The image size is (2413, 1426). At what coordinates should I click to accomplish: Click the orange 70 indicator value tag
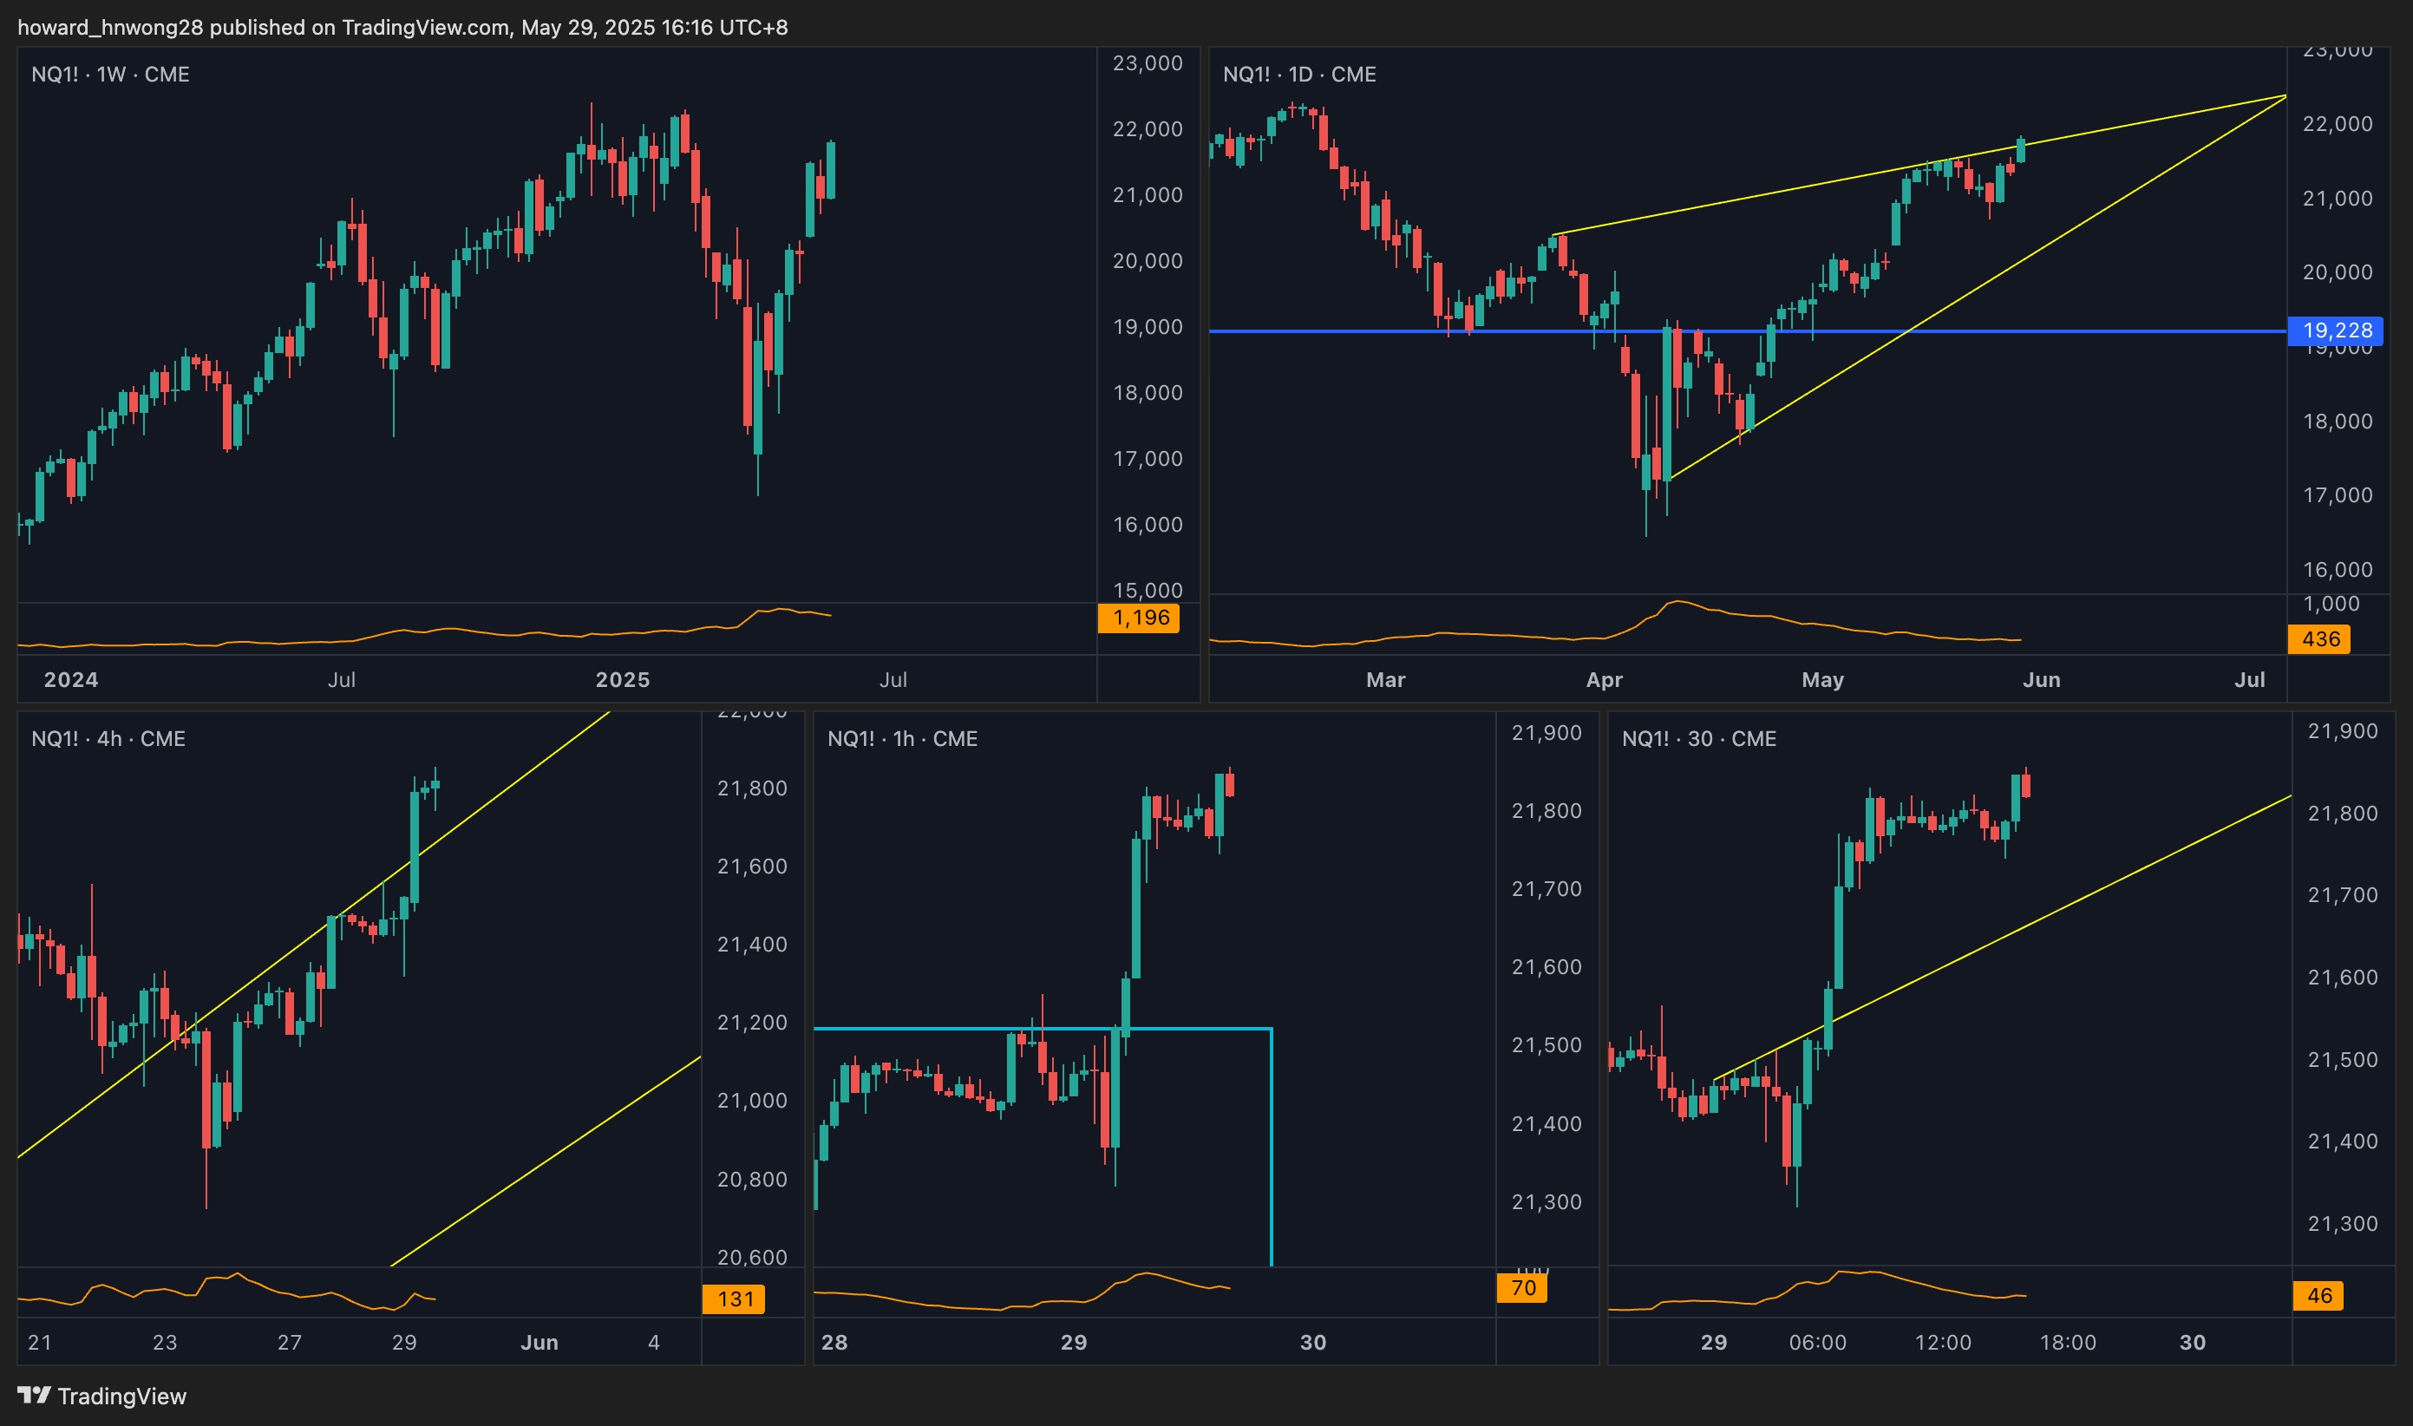[1521, 1287]
